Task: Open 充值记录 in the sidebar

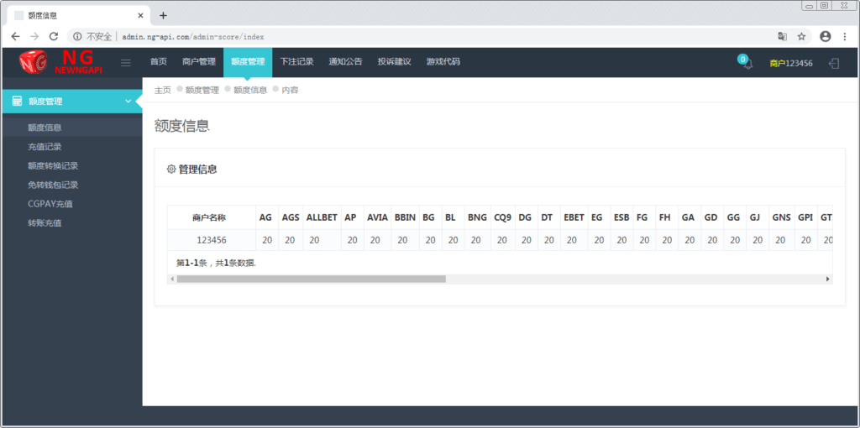Action: pos(45,147)
